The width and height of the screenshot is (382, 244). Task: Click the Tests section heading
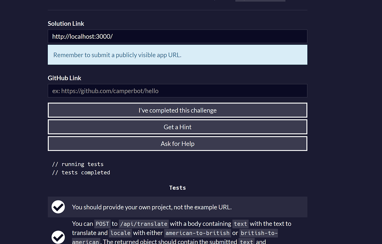pos(178,188)
